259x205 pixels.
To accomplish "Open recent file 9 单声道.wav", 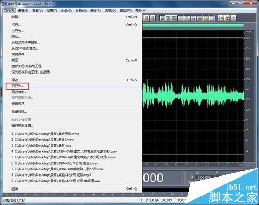I will point(73,181).
